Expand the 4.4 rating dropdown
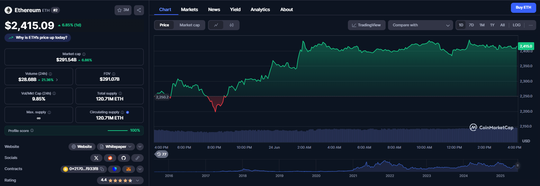 [x=120, y=180]
